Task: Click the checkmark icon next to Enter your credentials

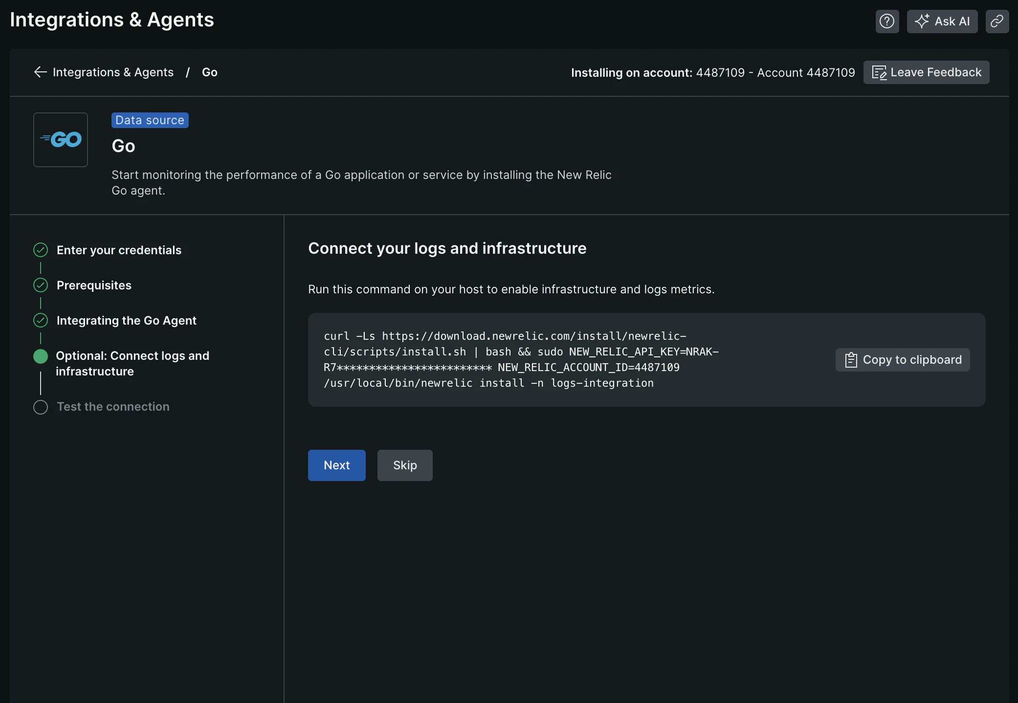Action: tap(41, 250)
